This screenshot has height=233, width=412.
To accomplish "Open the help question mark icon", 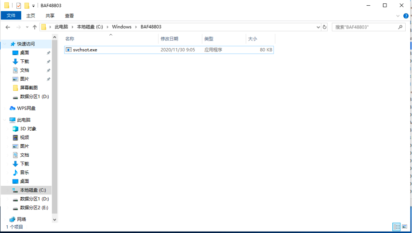I will pos(406,16).
